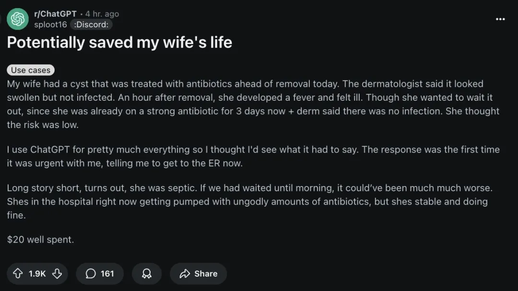Filter by the 'Use cases' flair tag

[31, 70]
